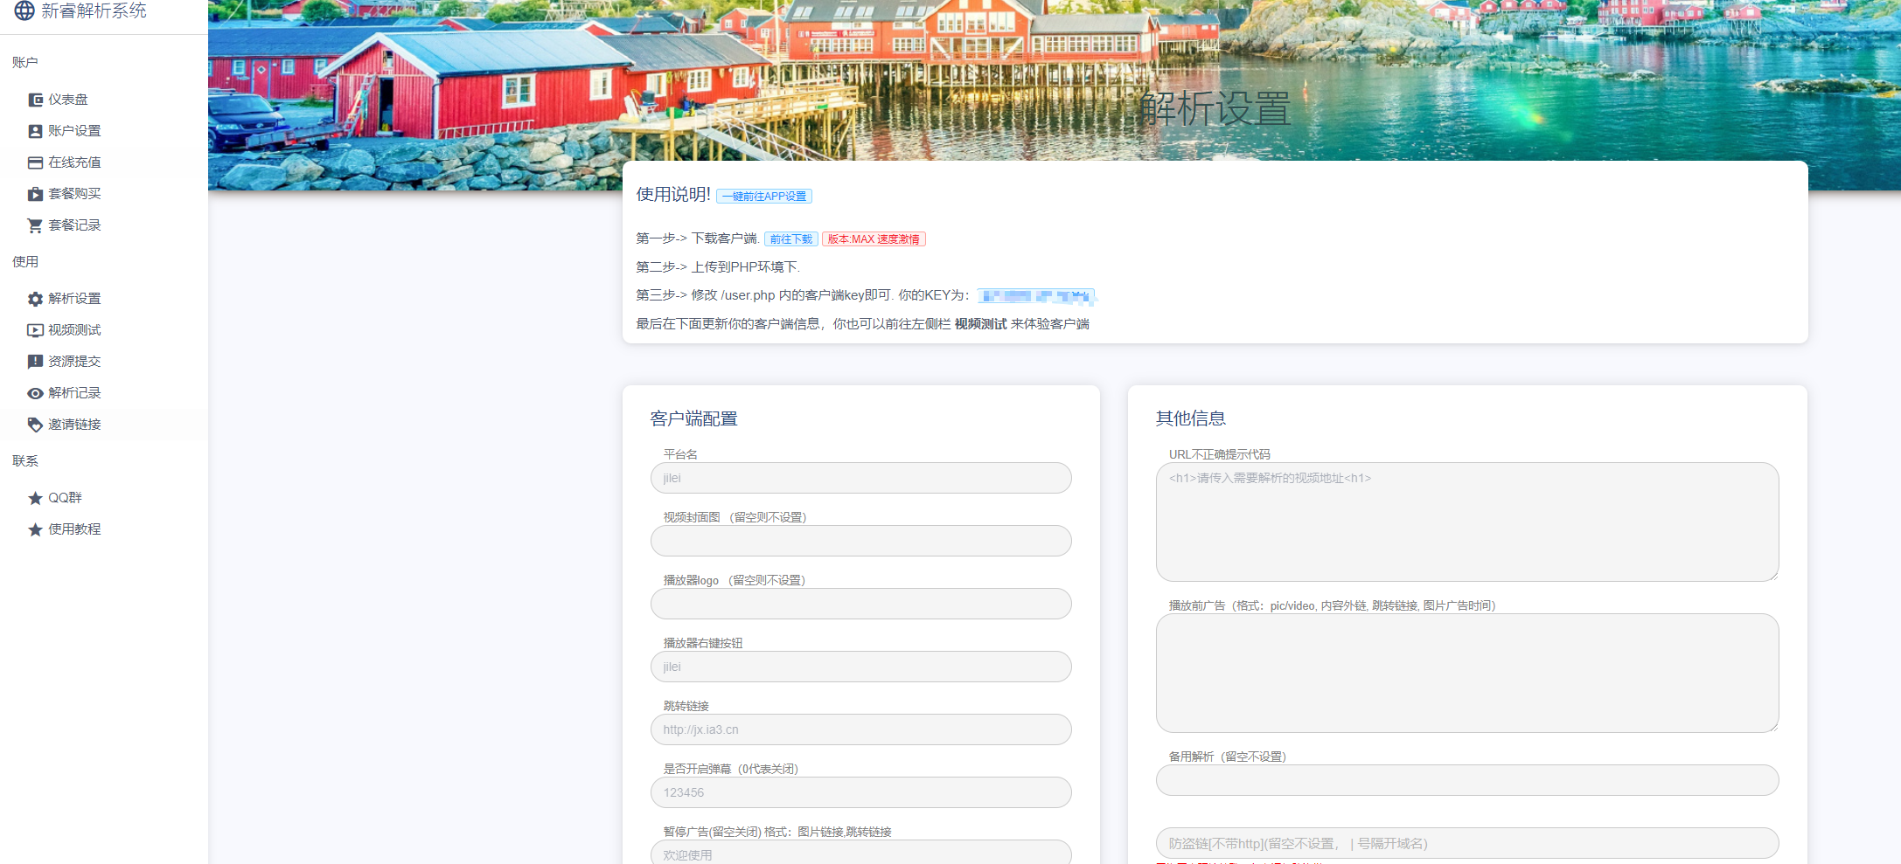Launch the 视频测试 video test
This screenshot has width=1901, height=864.
[x=74, y=329]
